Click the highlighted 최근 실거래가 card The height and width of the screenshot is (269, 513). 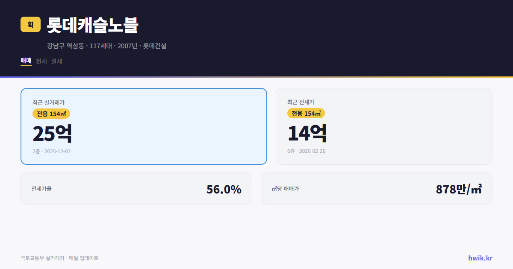point(144,126)
